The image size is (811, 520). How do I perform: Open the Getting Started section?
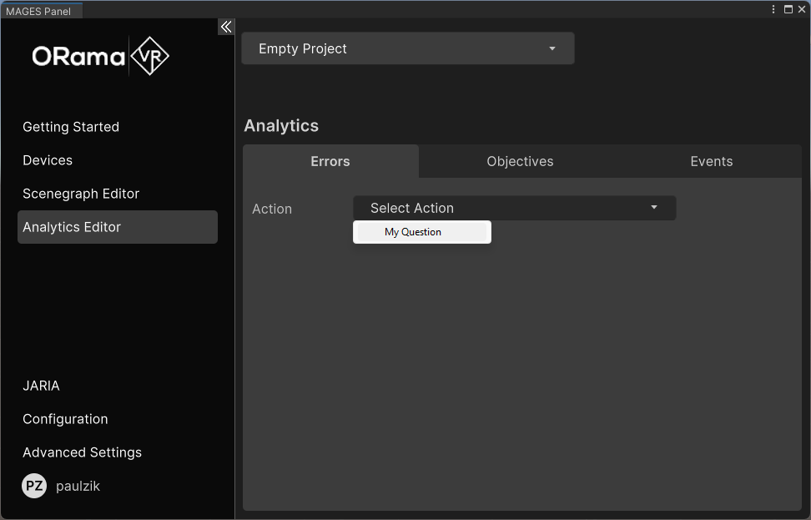point(71,127)
